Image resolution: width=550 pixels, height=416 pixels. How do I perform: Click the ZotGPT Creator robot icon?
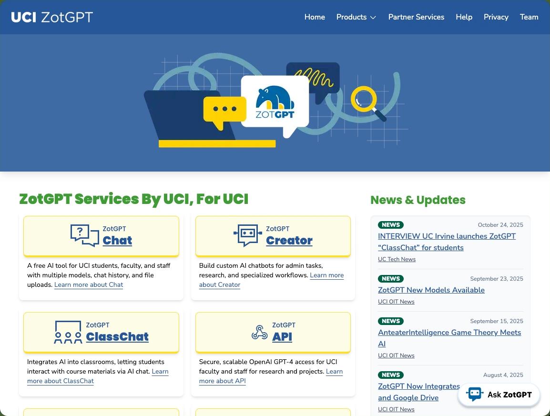click(248, 234)
